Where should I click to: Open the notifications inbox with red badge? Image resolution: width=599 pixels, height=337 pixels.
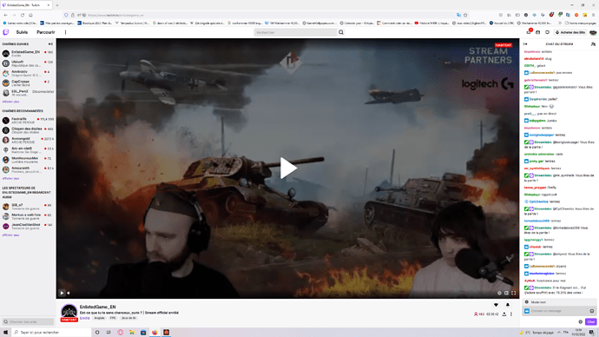point(529,32)
